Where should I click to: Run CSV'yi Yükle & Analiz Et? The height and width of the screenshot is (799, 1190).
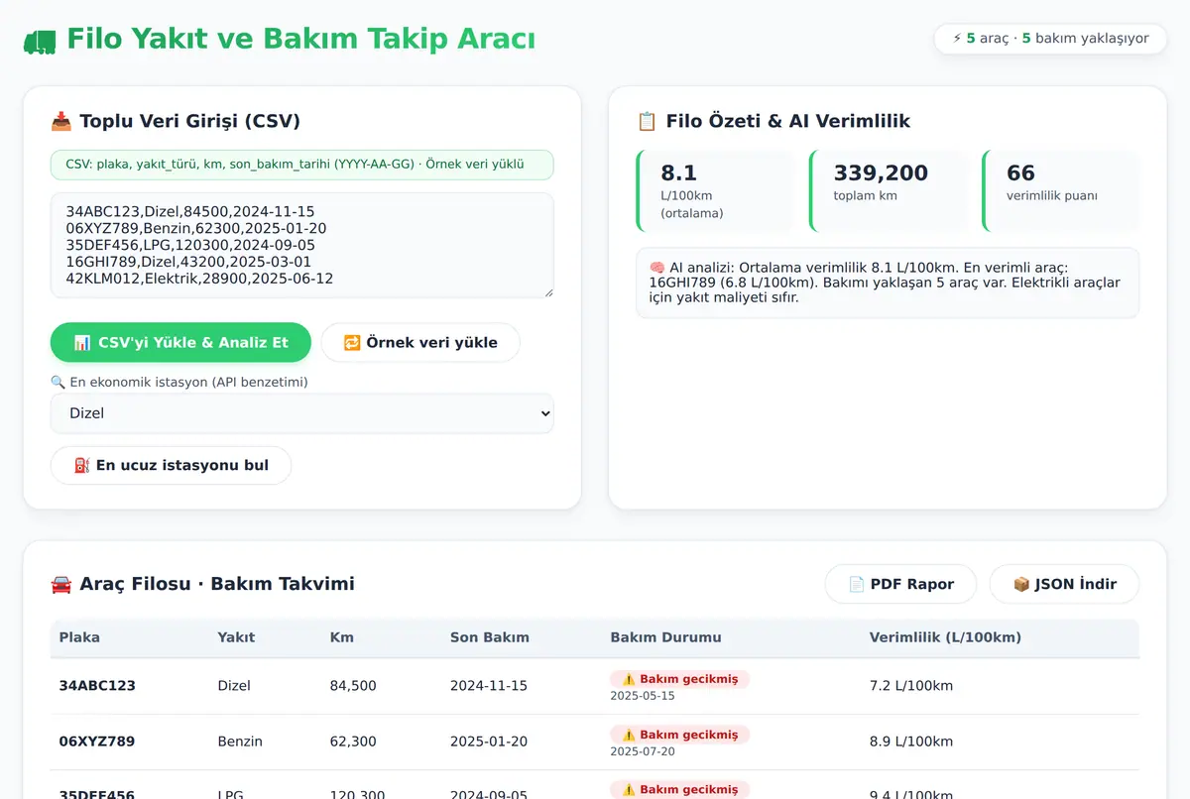pos(180,342)
